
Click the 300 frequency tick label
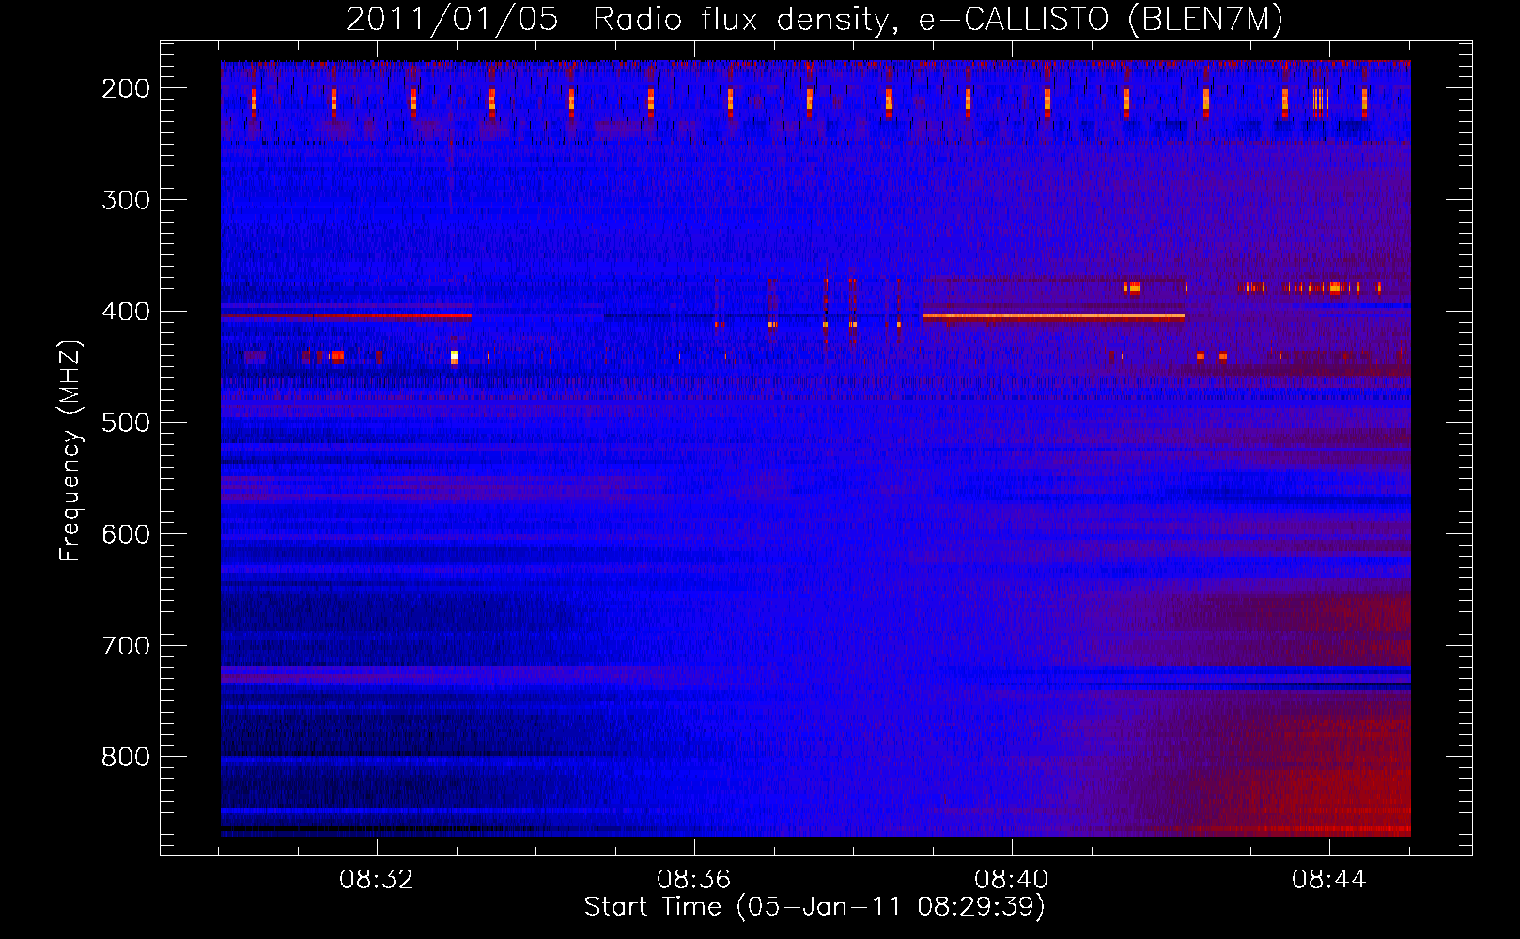(x=126, y=200)
